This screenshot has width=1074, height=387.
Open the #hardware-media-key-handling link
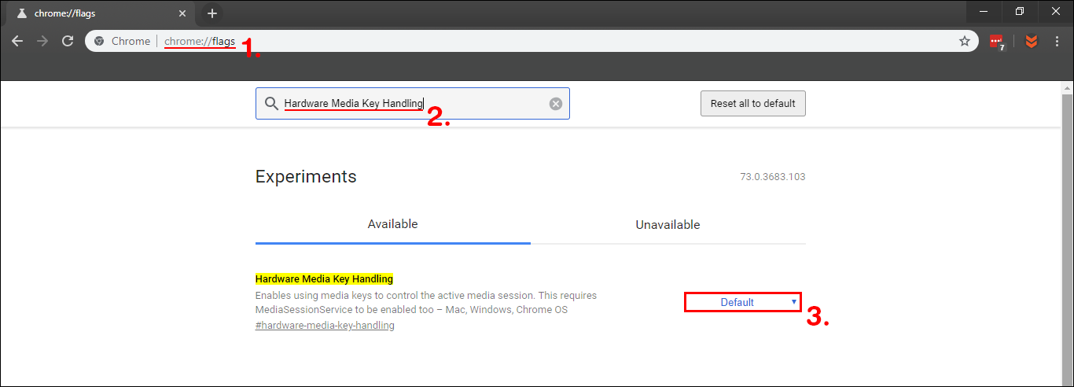point(325,325)
